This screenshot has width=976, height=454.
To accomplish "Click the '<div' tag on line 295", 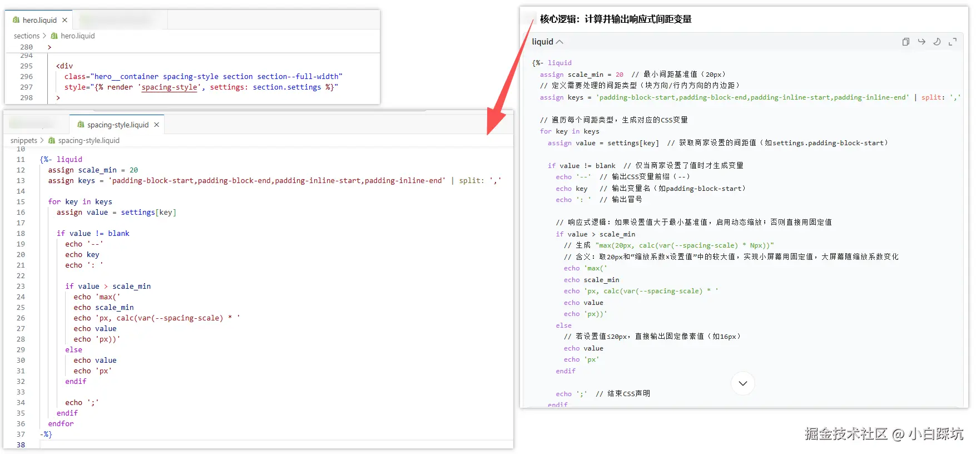I will coord(65,66).
